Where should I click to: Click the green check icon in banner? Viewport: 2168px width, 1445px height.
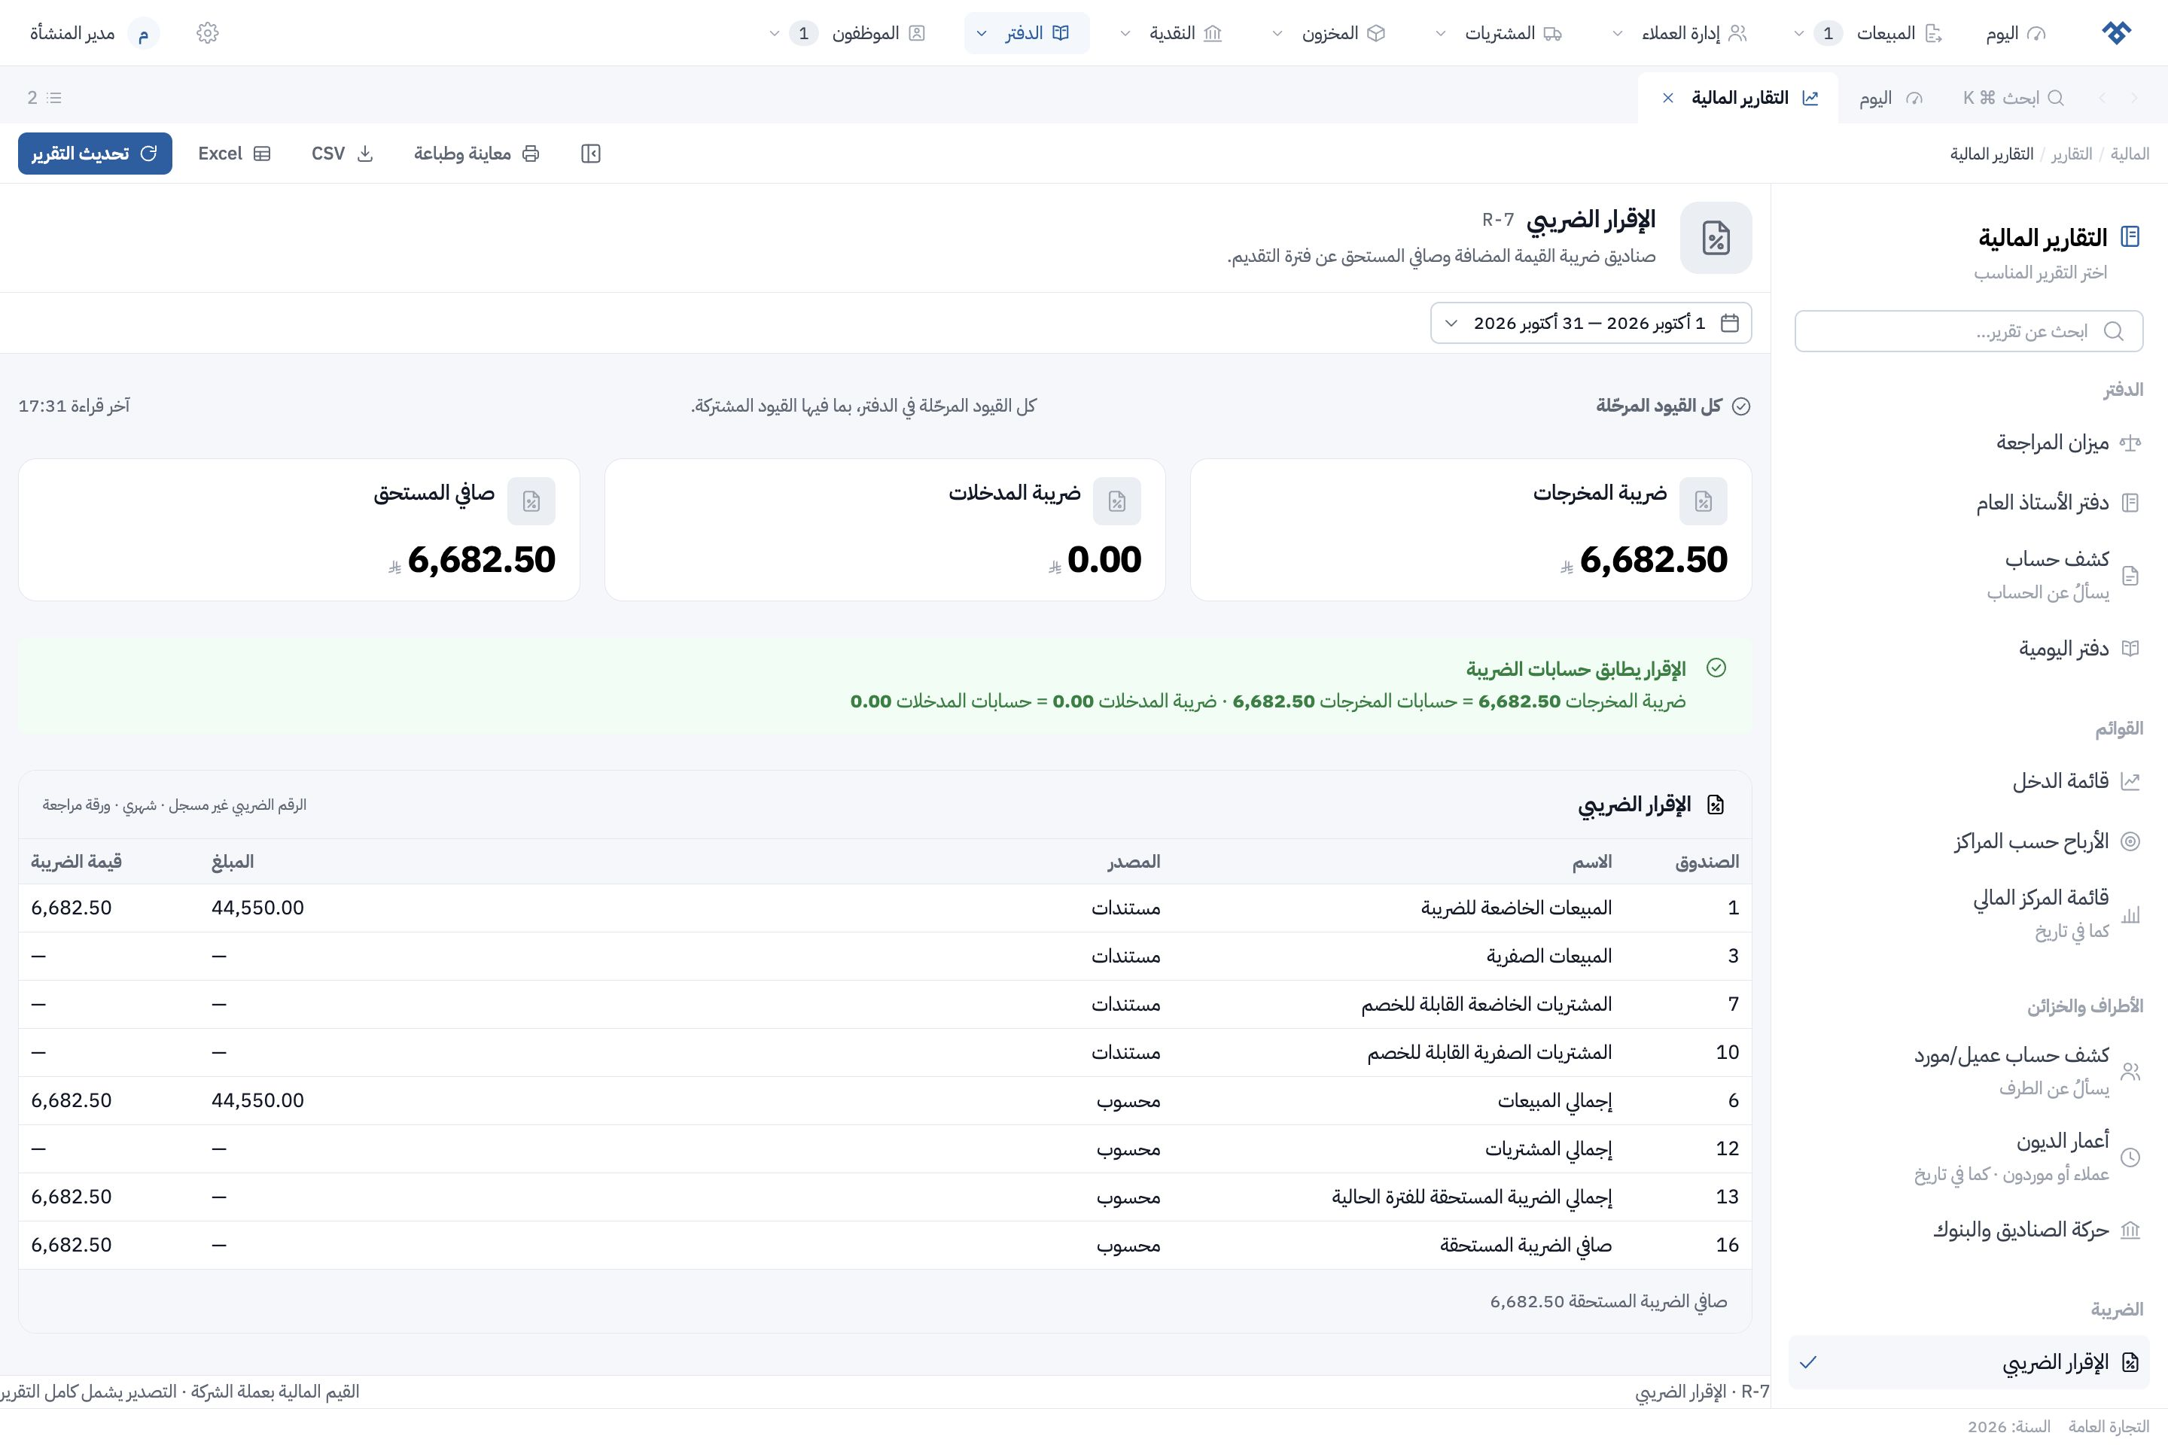(x=1716, y=668)
